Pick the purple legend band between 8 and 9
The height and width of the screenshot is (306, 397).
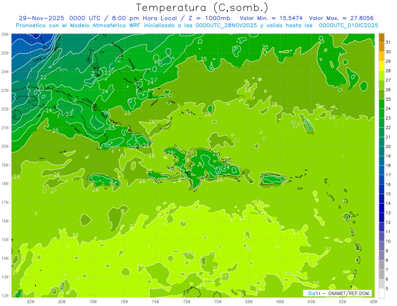click(x=381, y=255)
